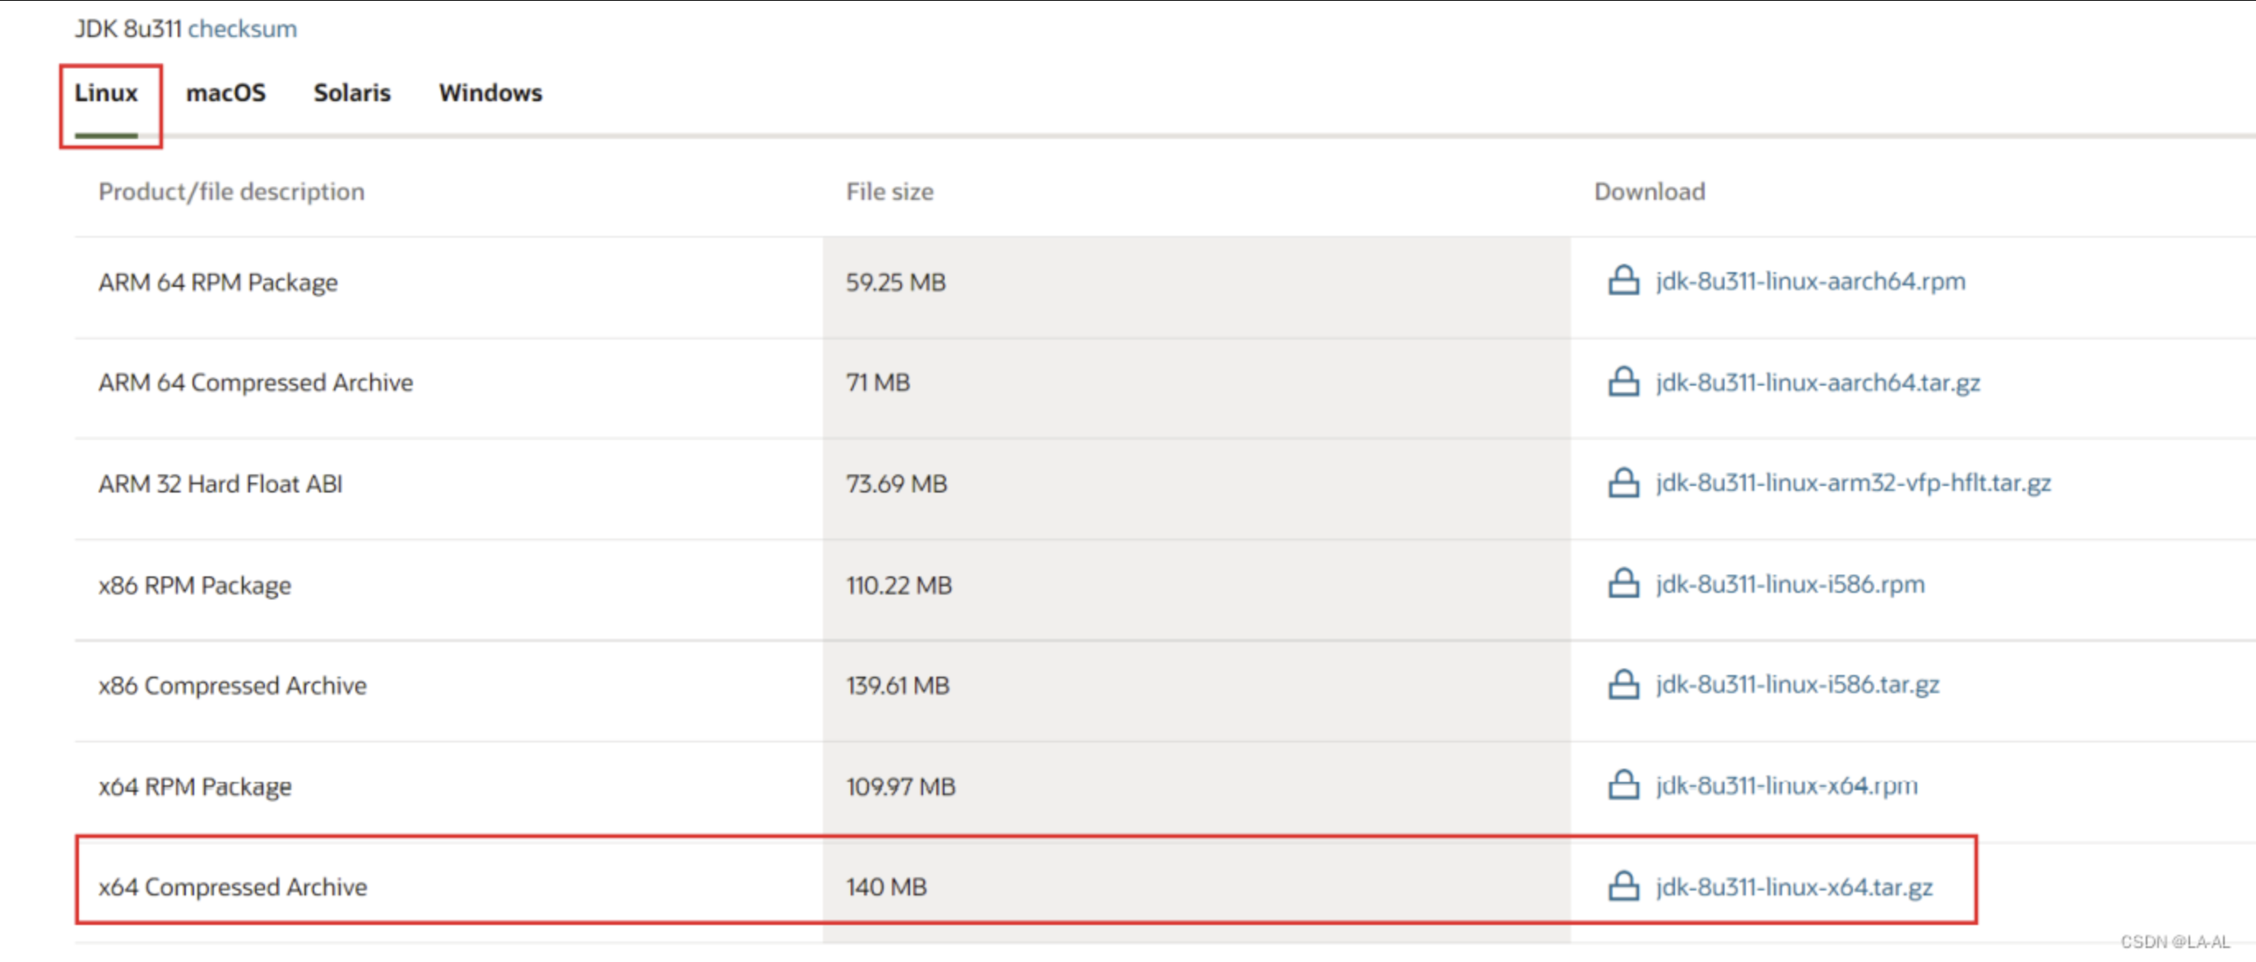Viewport: 2256px width, 962px height.
Task: Click the 'File size' column header
Action: coord(889,192)
